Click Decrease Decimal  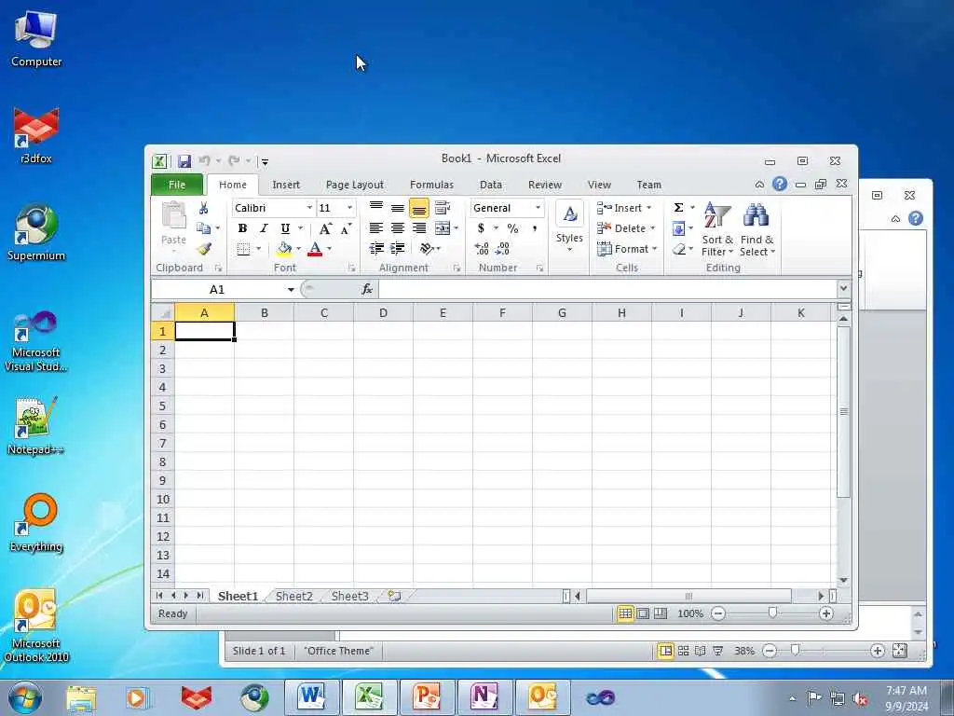[x=502, y=248]
